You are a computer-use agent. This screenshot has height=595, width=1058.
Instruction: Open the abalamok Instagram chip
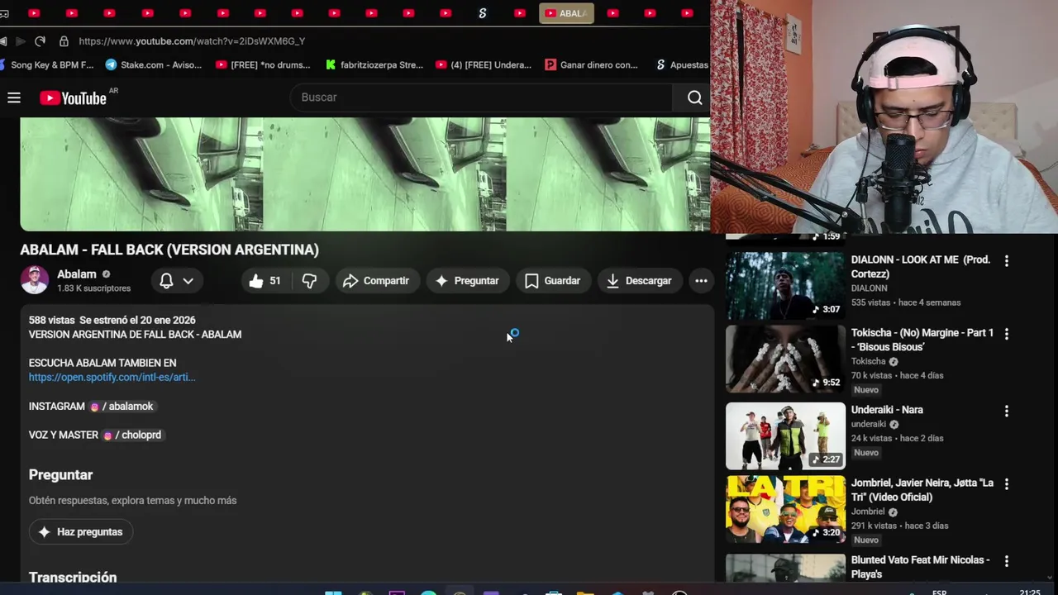tap(122, 407)
